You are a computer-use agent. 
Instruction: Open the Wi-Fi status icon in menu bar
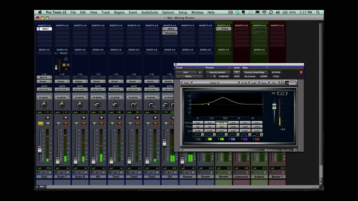coord(264,12)
